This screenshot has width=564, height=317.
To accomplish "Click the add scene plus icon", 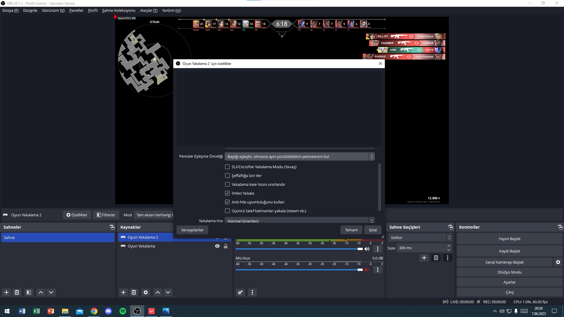I will [6, 292].
